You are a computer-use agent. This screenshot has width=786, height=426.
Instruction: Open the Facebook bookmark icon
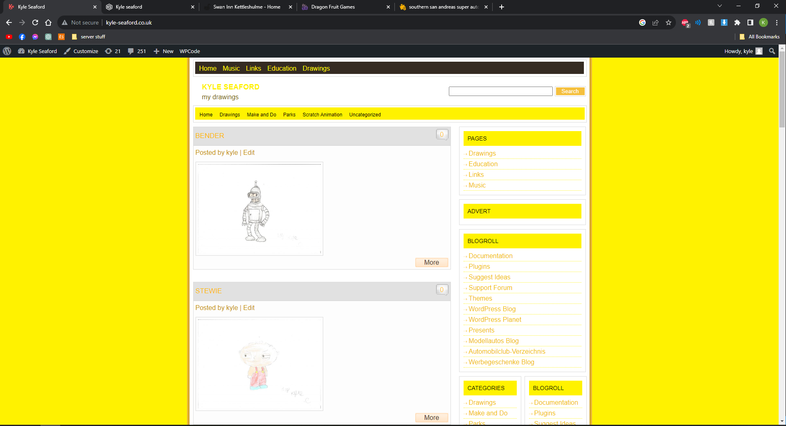pyautogui.click(x=22, y=37)
